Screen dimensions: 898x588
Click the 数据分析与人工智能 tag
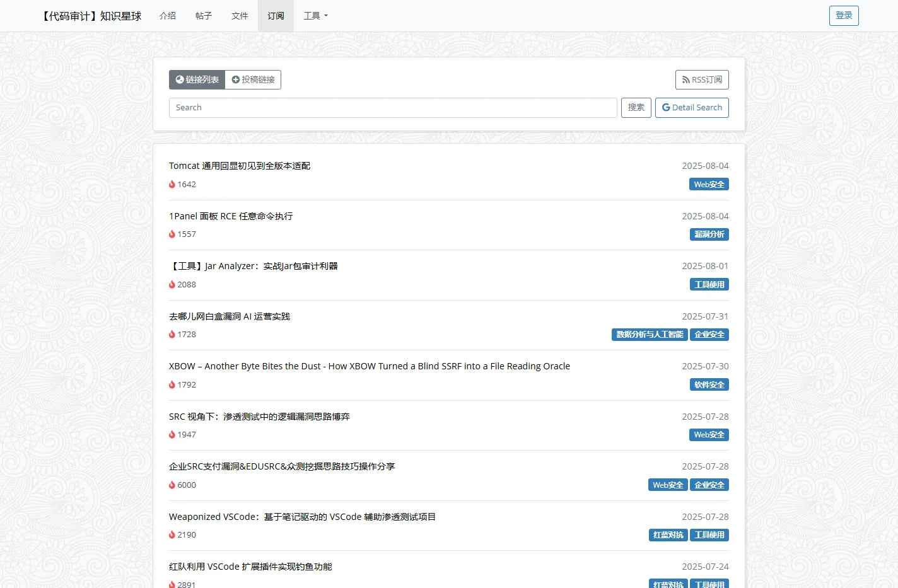650,335
